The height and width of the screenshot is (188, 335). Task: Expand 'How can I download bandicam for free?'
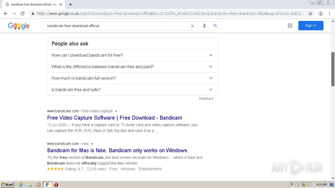click(x=133, y=55)
